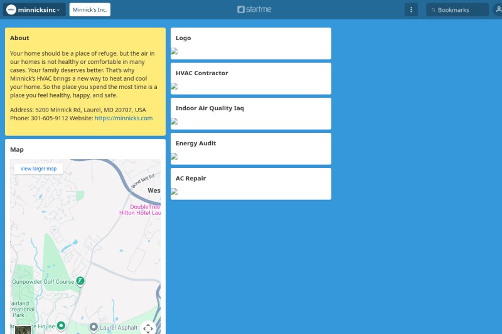Screen dimensions: 502x334
Task: Click the AC Repair widget title
Action: coord(191,179)
